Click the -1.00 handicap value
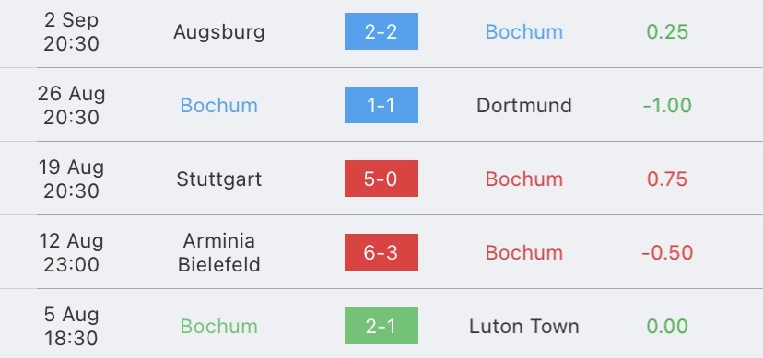This screenshot has height=358, width=763. (x=667, y=106)
